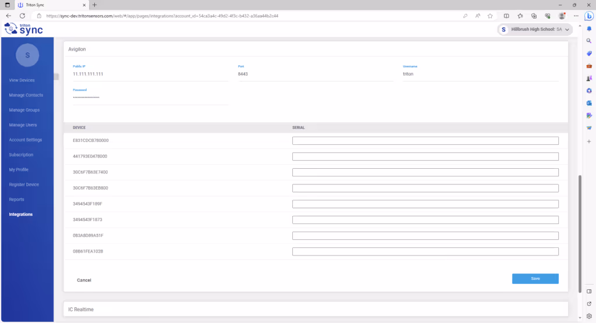Click the DEVICE column header
The height and width of the screenshot is (323, 596).
click(79, 127)
